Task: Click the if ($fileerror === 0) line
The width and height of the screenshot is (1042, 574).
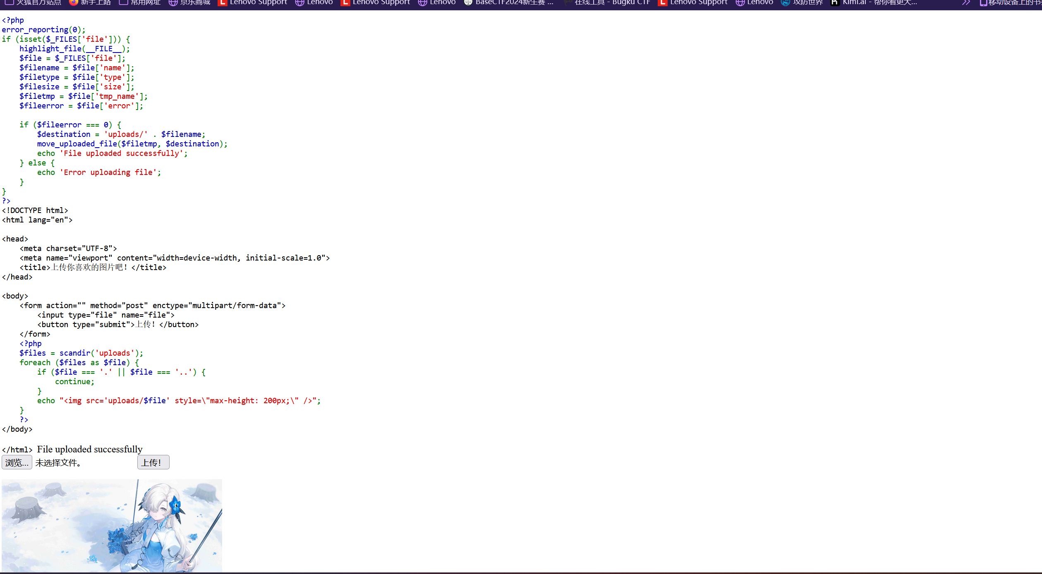Action: click(70, 125)
